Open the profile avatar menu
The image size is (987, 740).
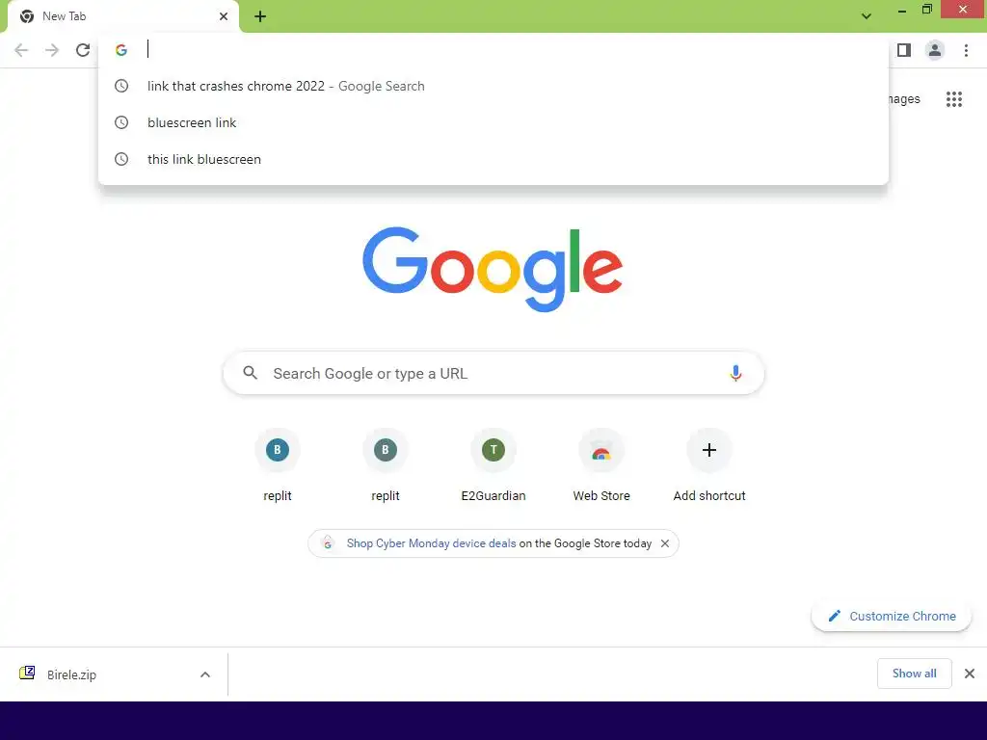pyautogui.click(x=935, y=50)
